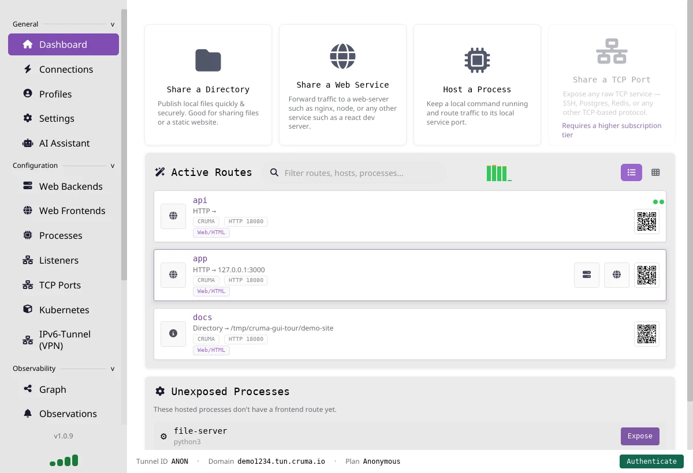Screen dimensions: 693x473
Task: Open the api route name
Action: point(200,200)
